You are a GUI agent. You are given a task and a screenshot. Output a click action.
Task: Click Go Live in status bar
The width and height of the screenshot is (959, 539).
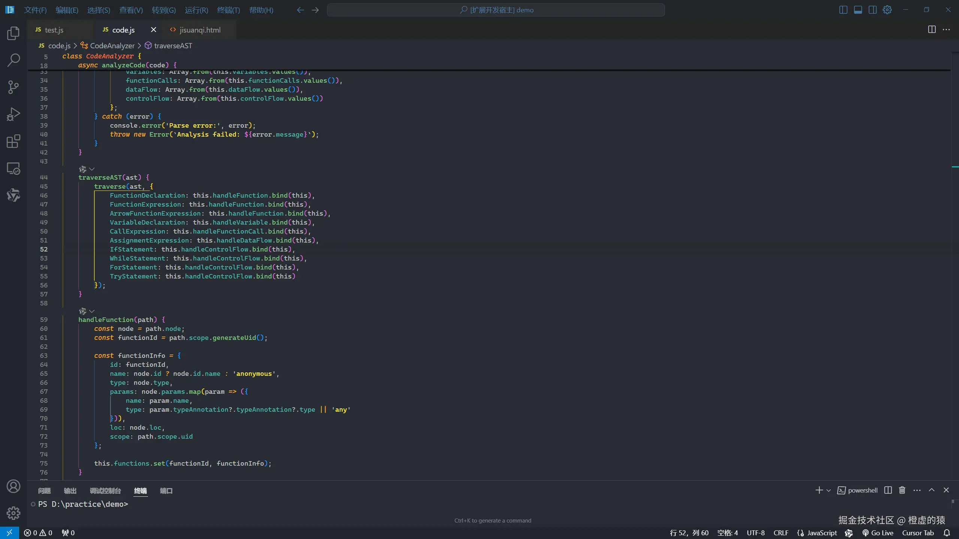click(878, 533)
